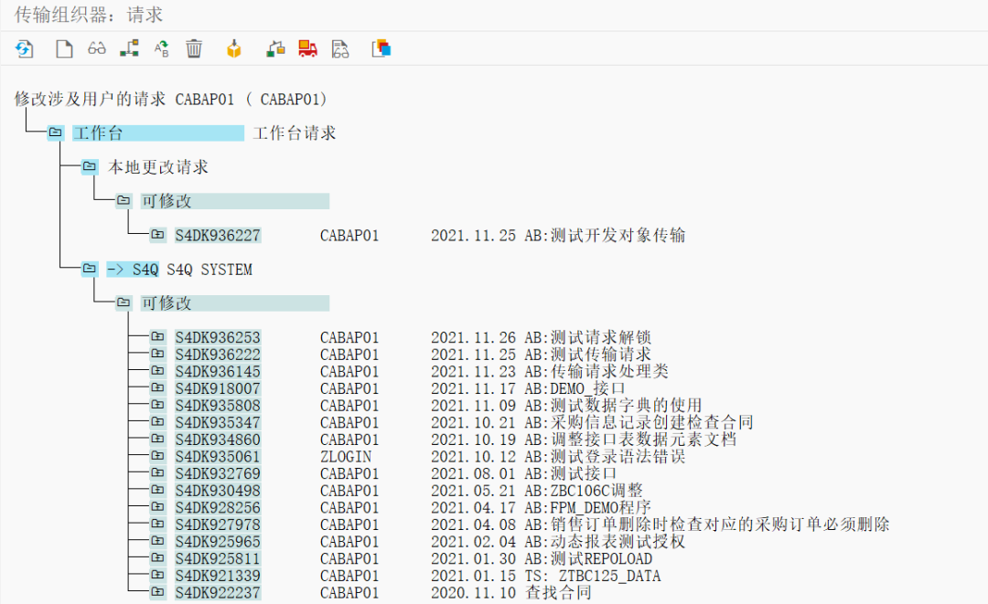Click the red transport truck icon

(x=307, y=48)
